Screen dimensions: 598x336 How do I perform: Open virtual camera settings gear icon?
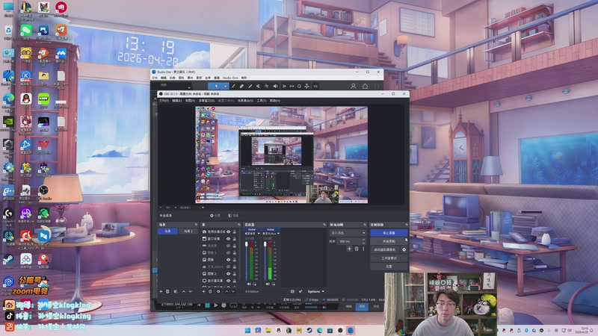(404, 249)
